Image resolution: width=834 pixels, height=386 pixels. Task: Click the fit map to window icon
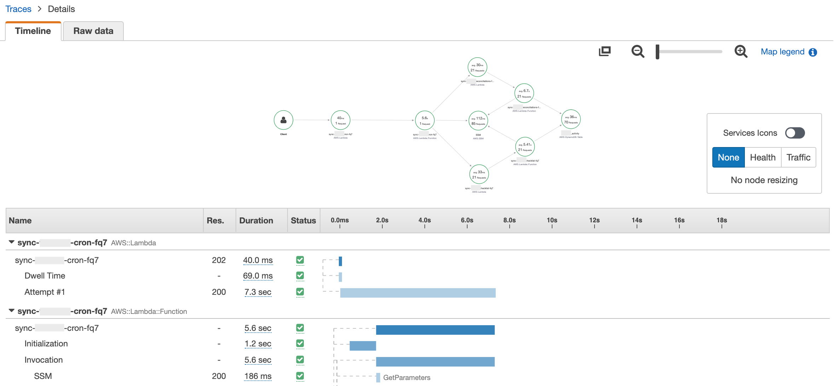pyautogui.click(x=605, y=52)
